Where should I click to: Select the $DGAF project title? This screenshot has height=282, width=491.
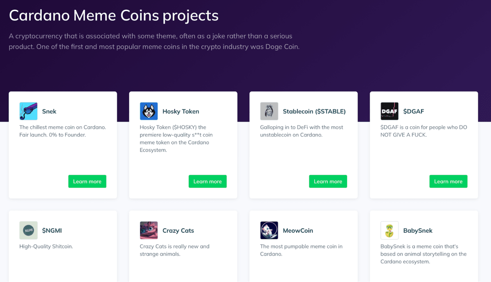point(414,111)
